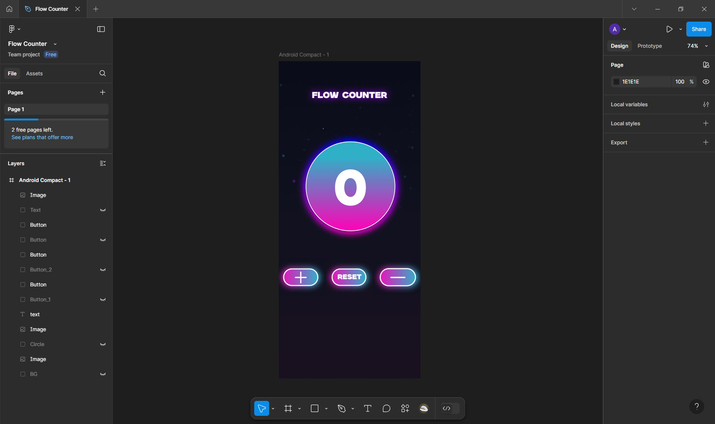This screenshot has height=424, width=715.
Task: Show the hidden Circle layer
Action: (103, 344)
